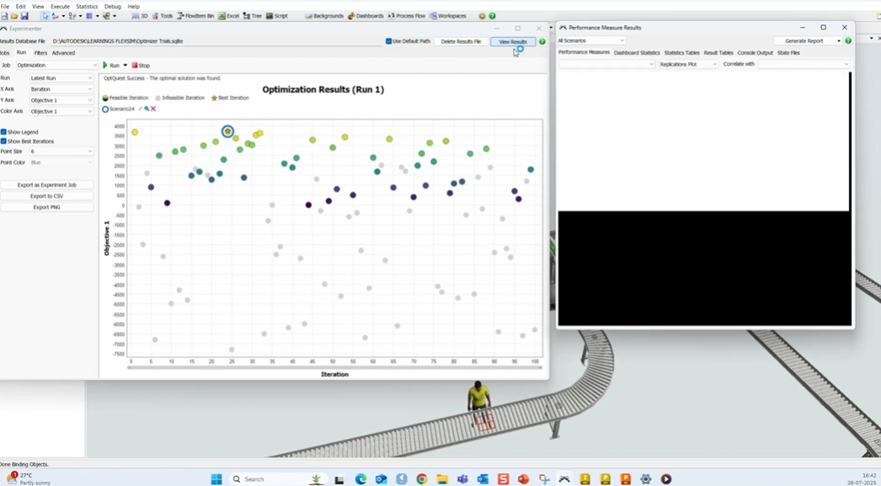The height and width of the screenshot is (486, 881).
Task: Open the All Scenarios dropdown
Action: coord(590,40)
